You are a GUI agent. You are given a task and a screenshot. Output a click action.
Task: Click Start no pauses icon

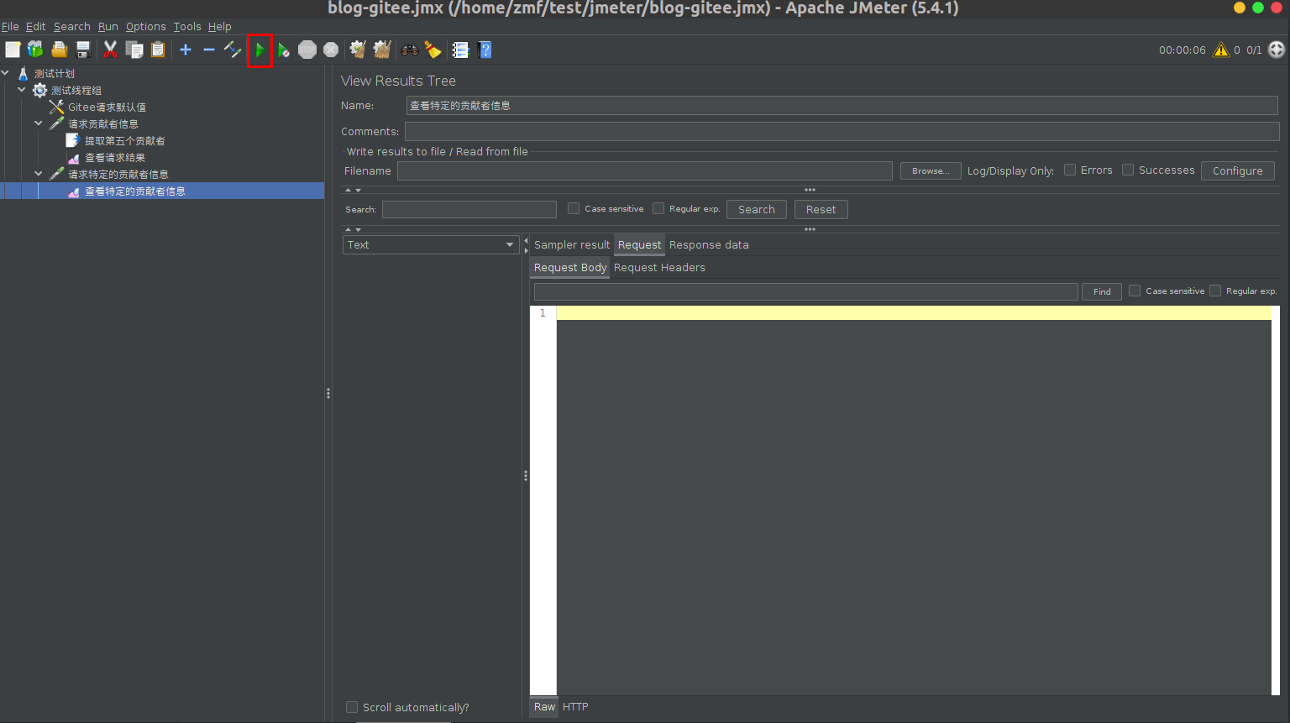click(x=284, y=50)
